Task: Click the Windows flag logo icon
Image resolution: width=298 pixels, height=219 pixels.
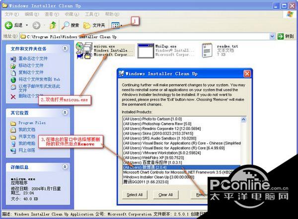Action: coord(290,14)
